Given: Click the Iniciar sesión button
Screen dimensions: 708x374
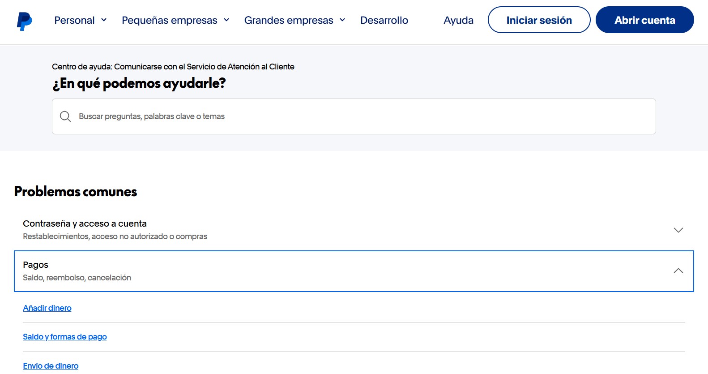Looking at the screenshot, I should tap(539, 20).
